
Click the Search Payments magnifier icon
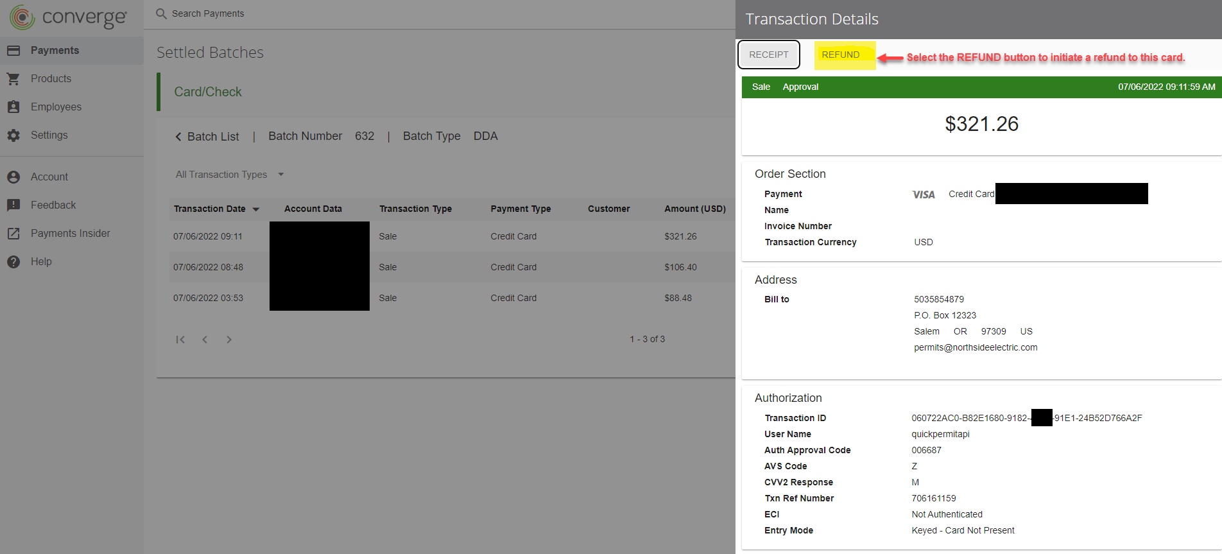tap(161, 13)
